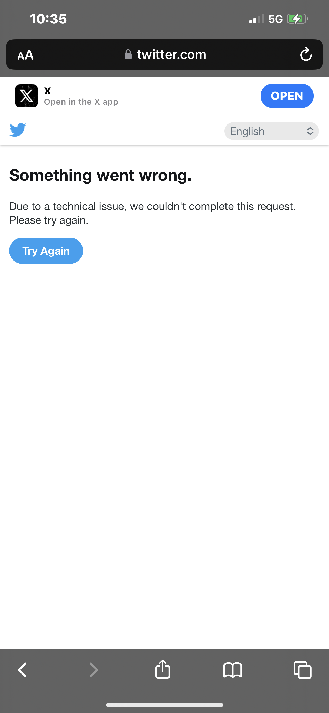
Task: Tap the forward navigation arrow
Action: (x=94, y=670)
